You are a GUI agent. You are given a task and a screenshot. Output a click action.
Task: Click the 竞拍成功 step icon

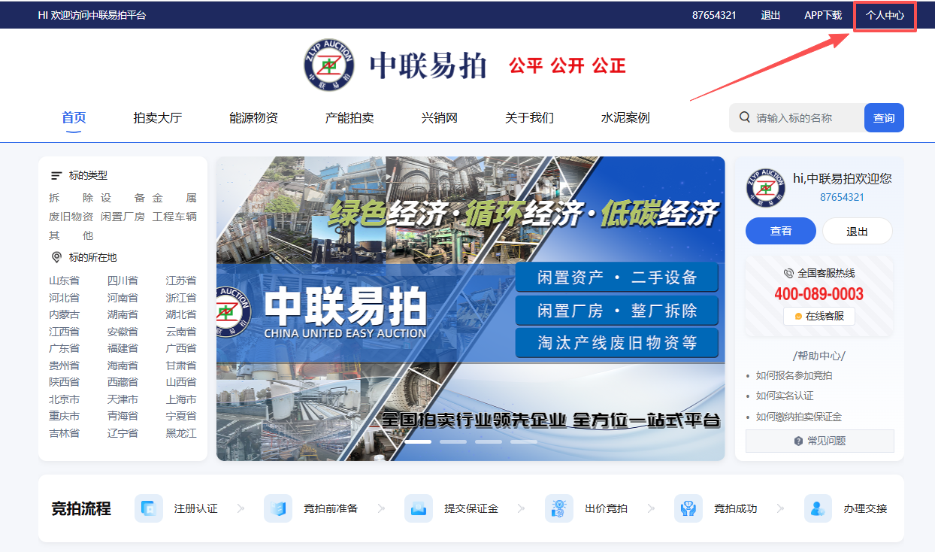(x=688, y=508)
